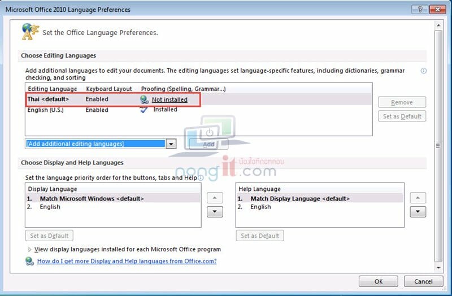The height and width of the screenshot is (296, 452).
Task: Select Match Microsoft Windows <default> display language
Action: (113, 199)
